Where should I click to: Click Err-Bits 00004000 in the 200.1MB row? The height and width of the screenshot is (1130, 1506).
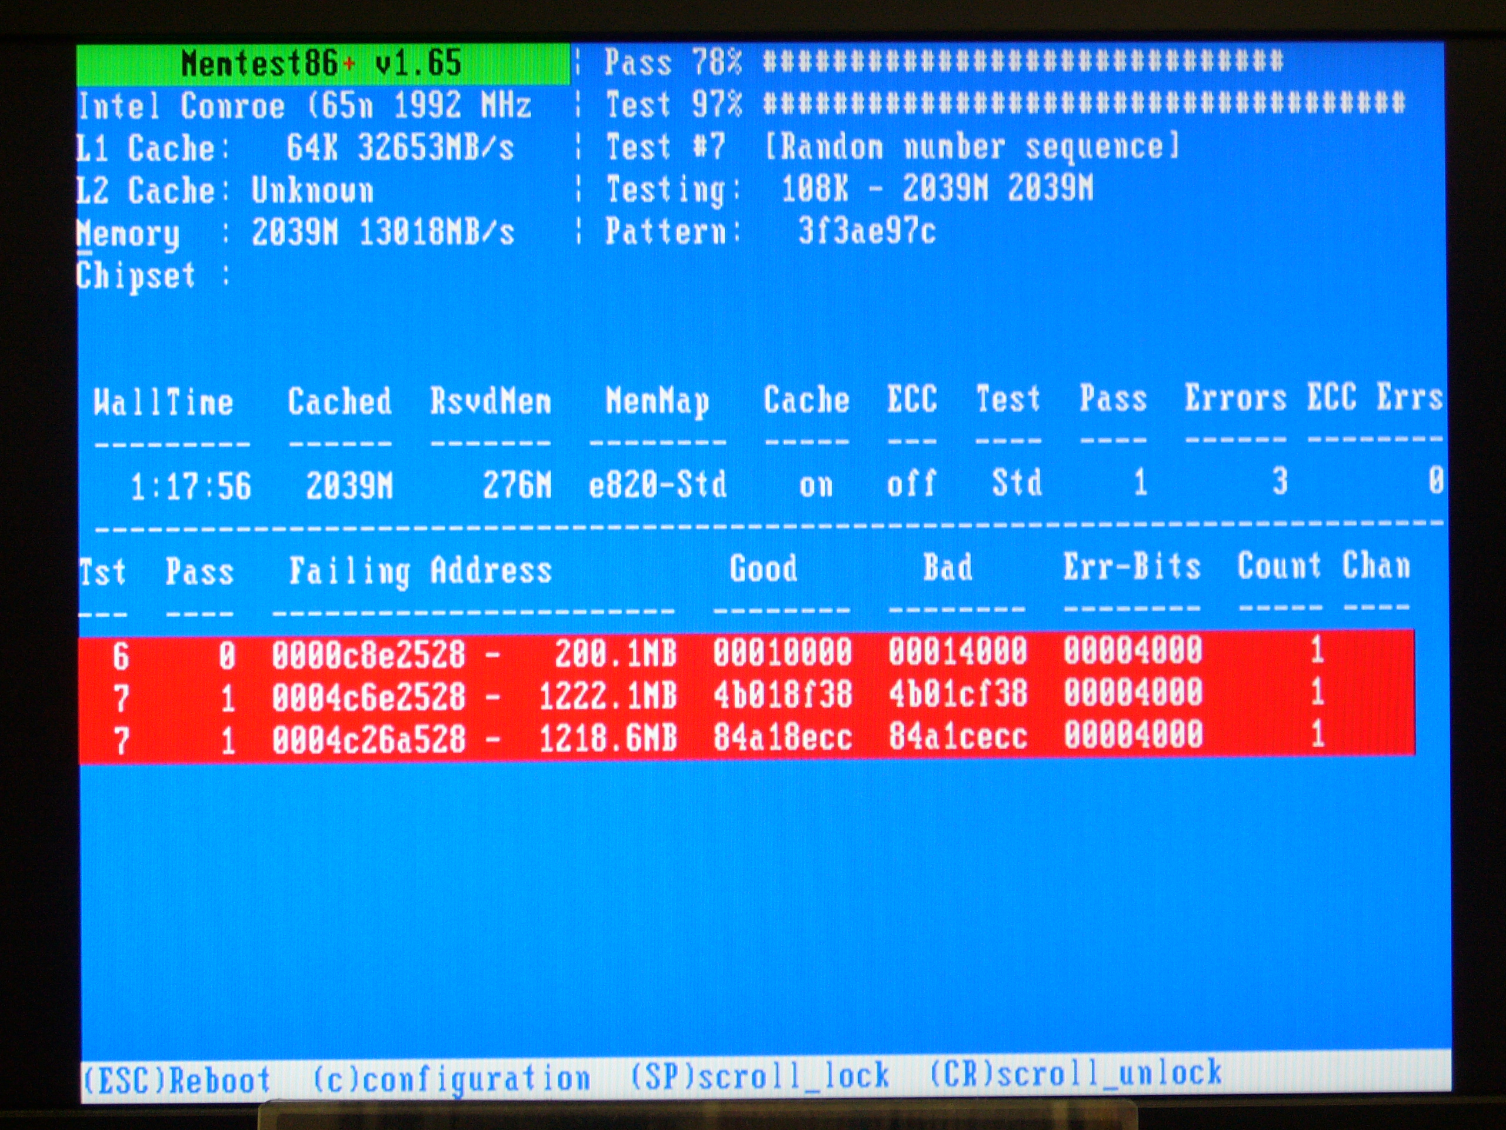pyautogui.click(x=1133, y=650)
